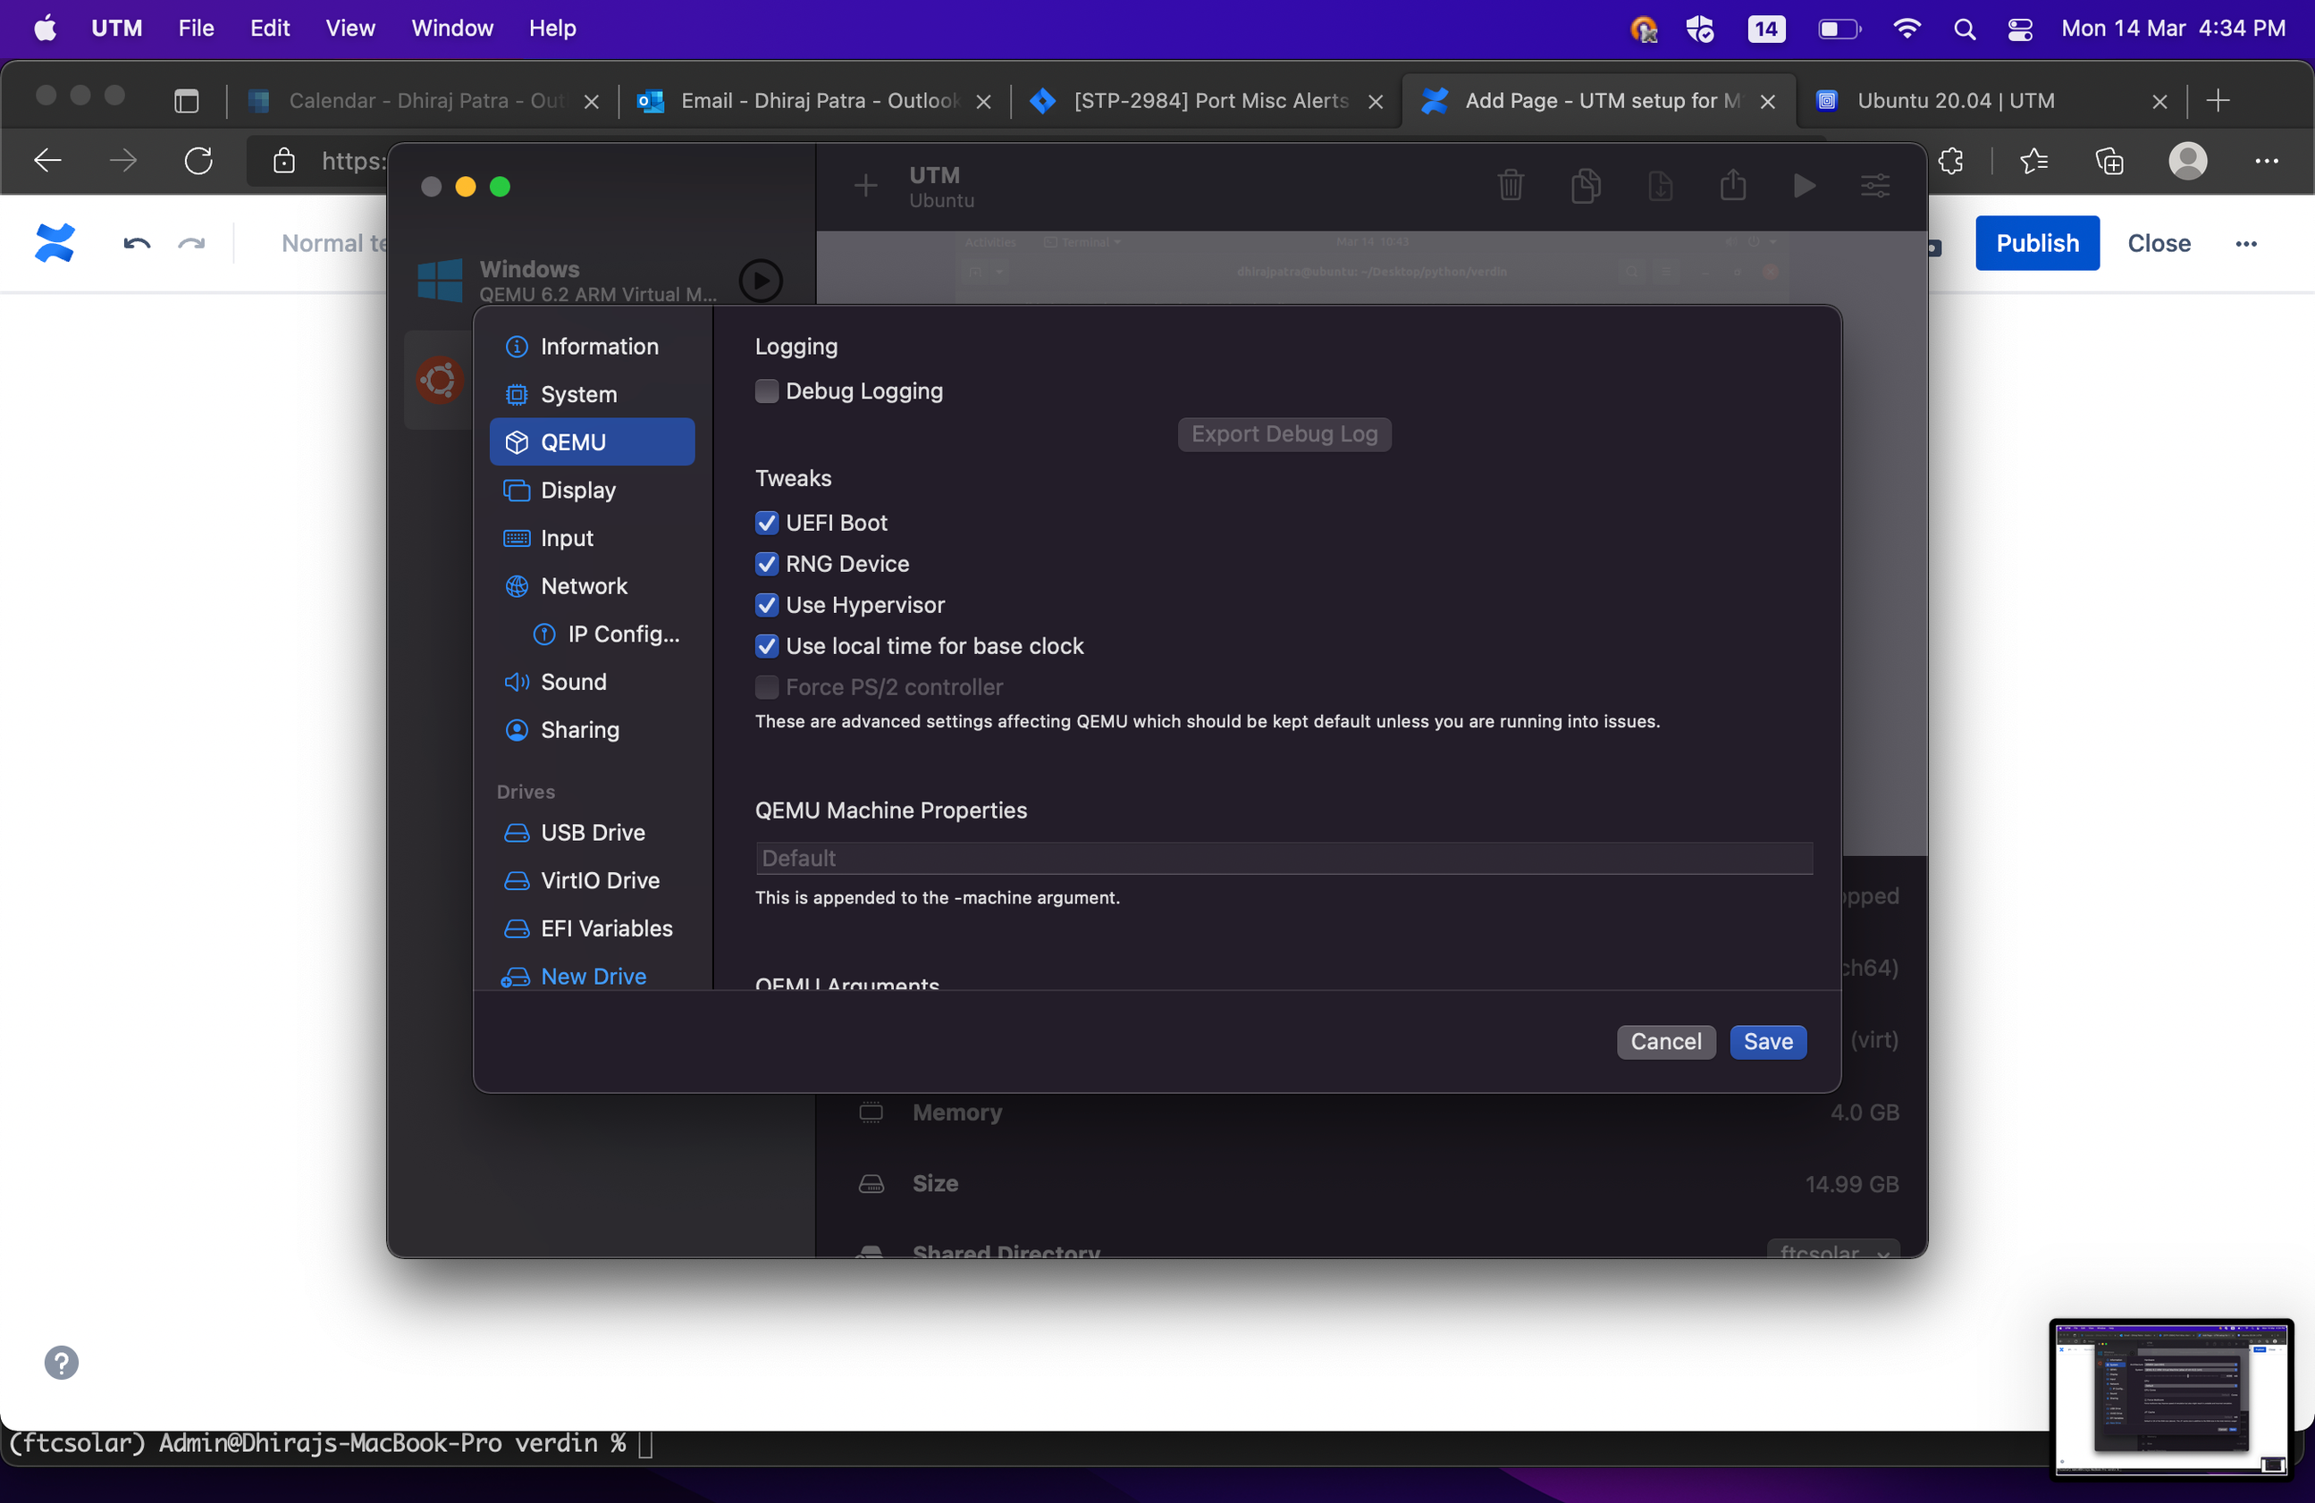Toggle browser vertical tabs sidebar icon
2315x1503 pixels.
coord(186,100)
